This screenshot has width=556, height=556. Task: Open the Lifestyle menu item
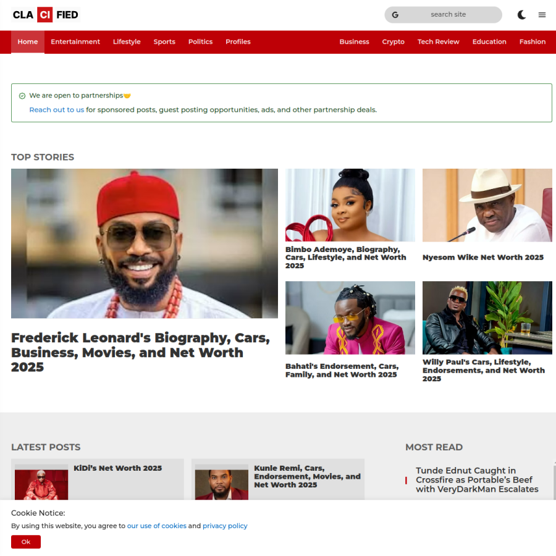(127, 42)
